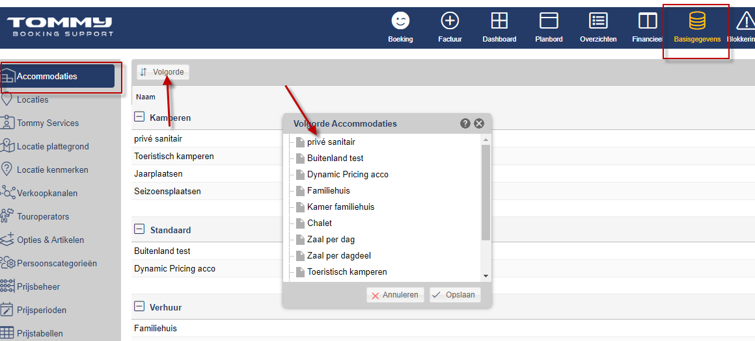Open the Planbord window icon

coord(549,21)
